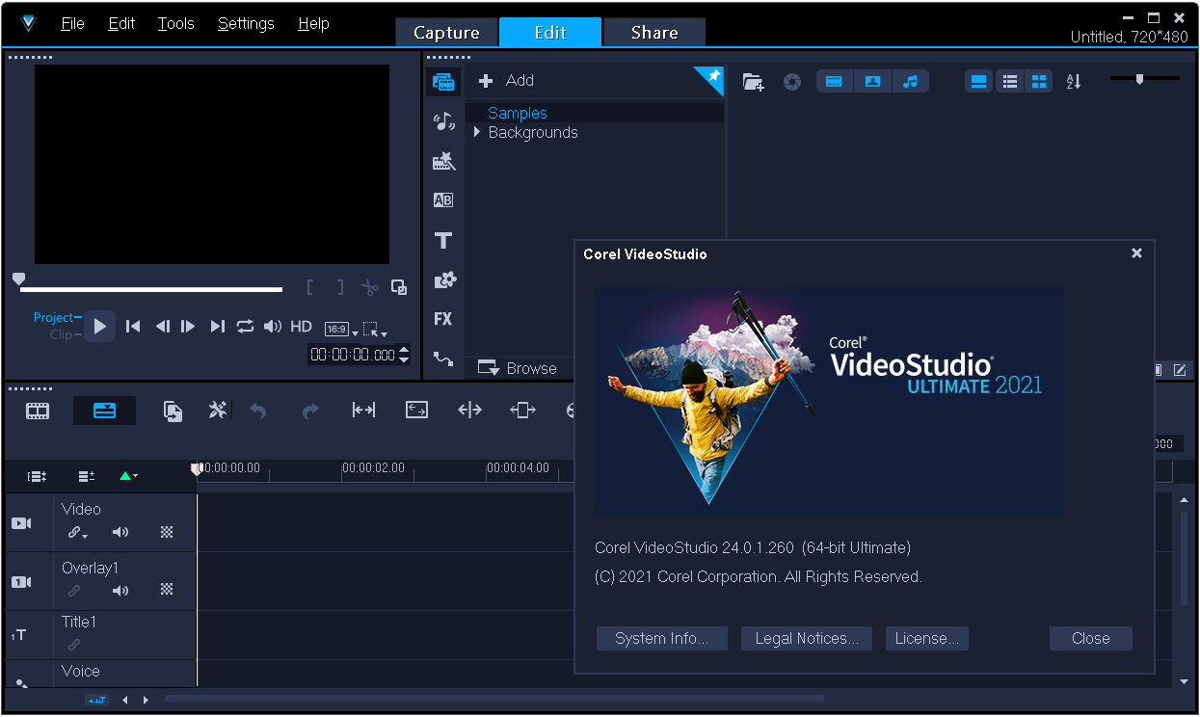Sort library clips alphabetically
The width and height of the screenshot is (1200, 717).
tap(1073, 81)
